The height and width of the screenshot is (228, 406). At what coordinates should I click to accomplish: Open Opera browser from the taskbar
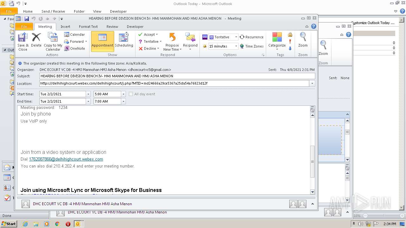68,224
